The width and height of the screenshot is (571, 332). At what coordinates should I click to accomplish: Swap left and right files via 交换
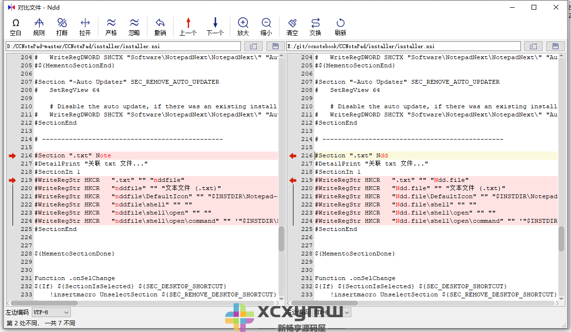(315, 26)
